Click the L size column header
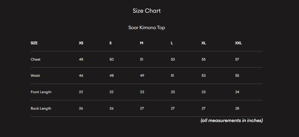The width and height of the screenshot is (299, 137). coord(172,43)
